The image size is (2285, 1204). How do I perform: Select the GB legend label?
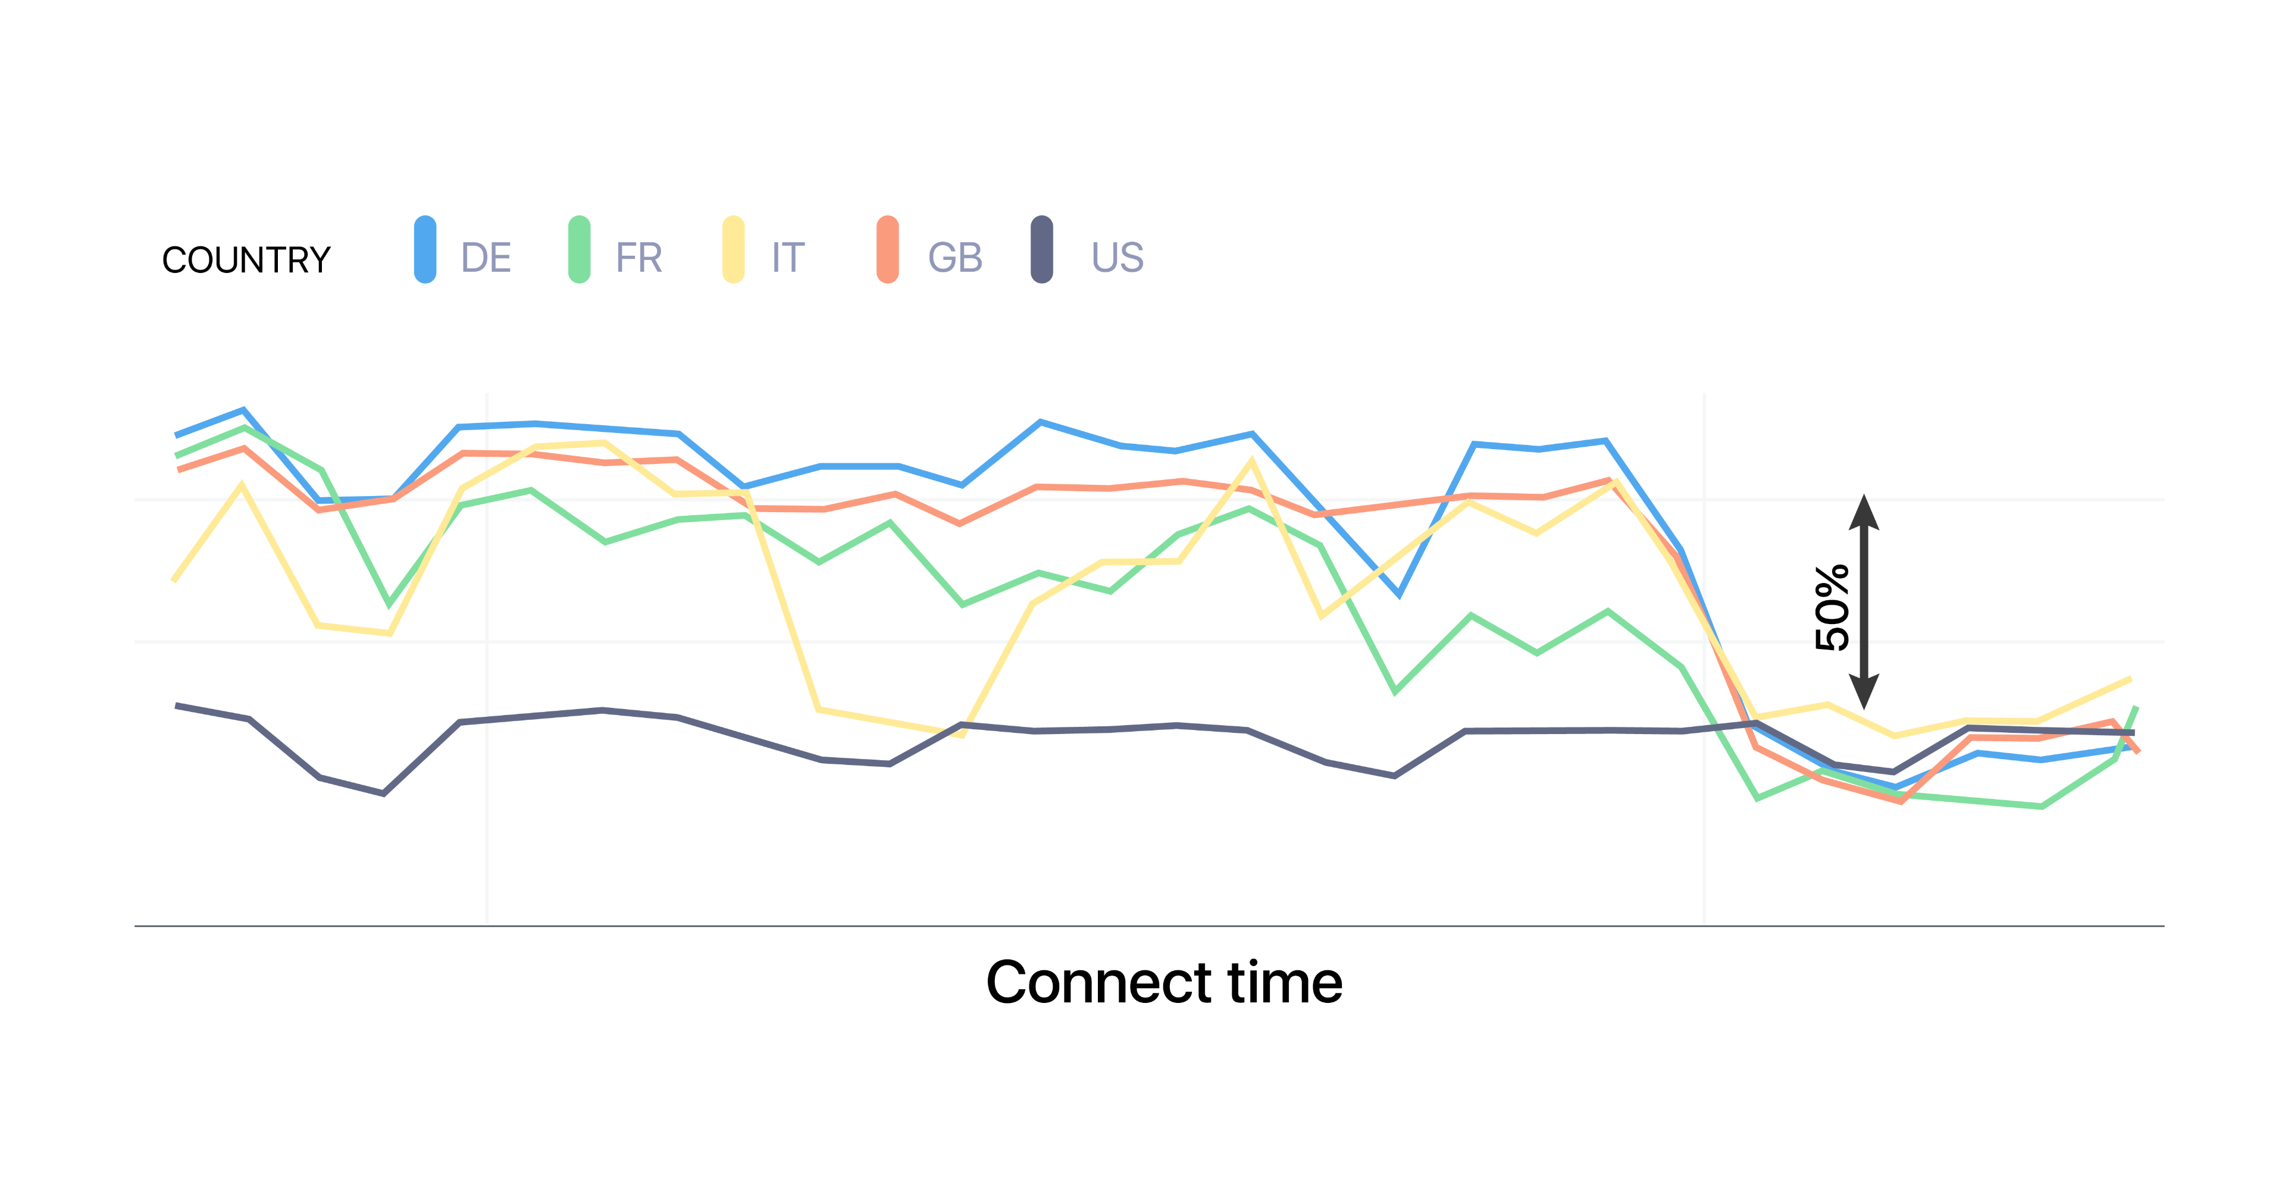pyautogui.click(x=955, y=258)
